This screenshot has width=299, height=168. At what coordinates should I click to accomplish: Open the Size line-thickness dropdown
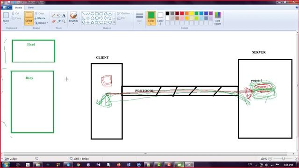pyautogui.click(x=139, y=18)
